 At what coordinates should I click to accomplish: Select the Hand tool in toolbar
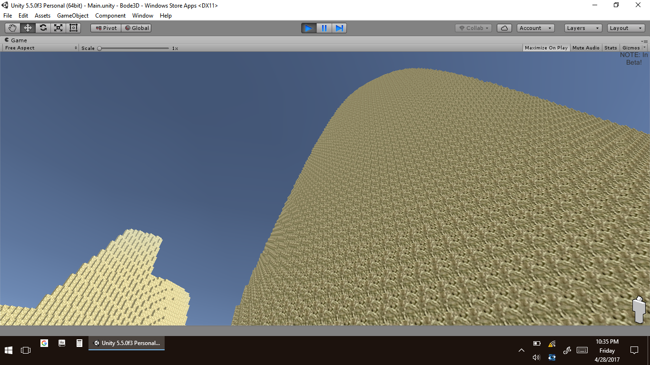pos(12,28)
